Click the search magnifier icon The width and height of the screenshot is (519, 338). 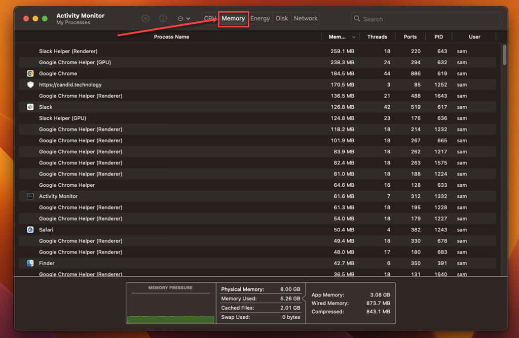click(357, 19)
